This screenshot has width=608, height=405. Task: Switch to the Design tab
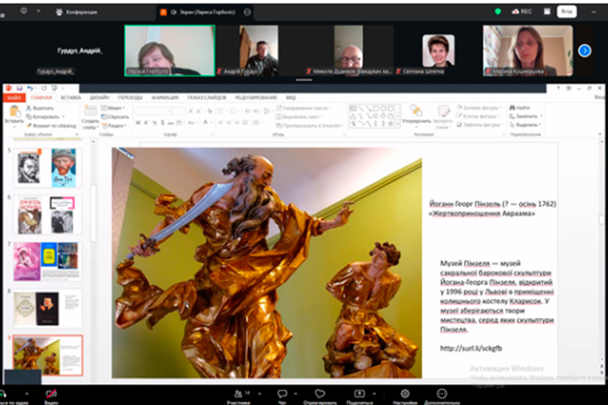point(100,98)
